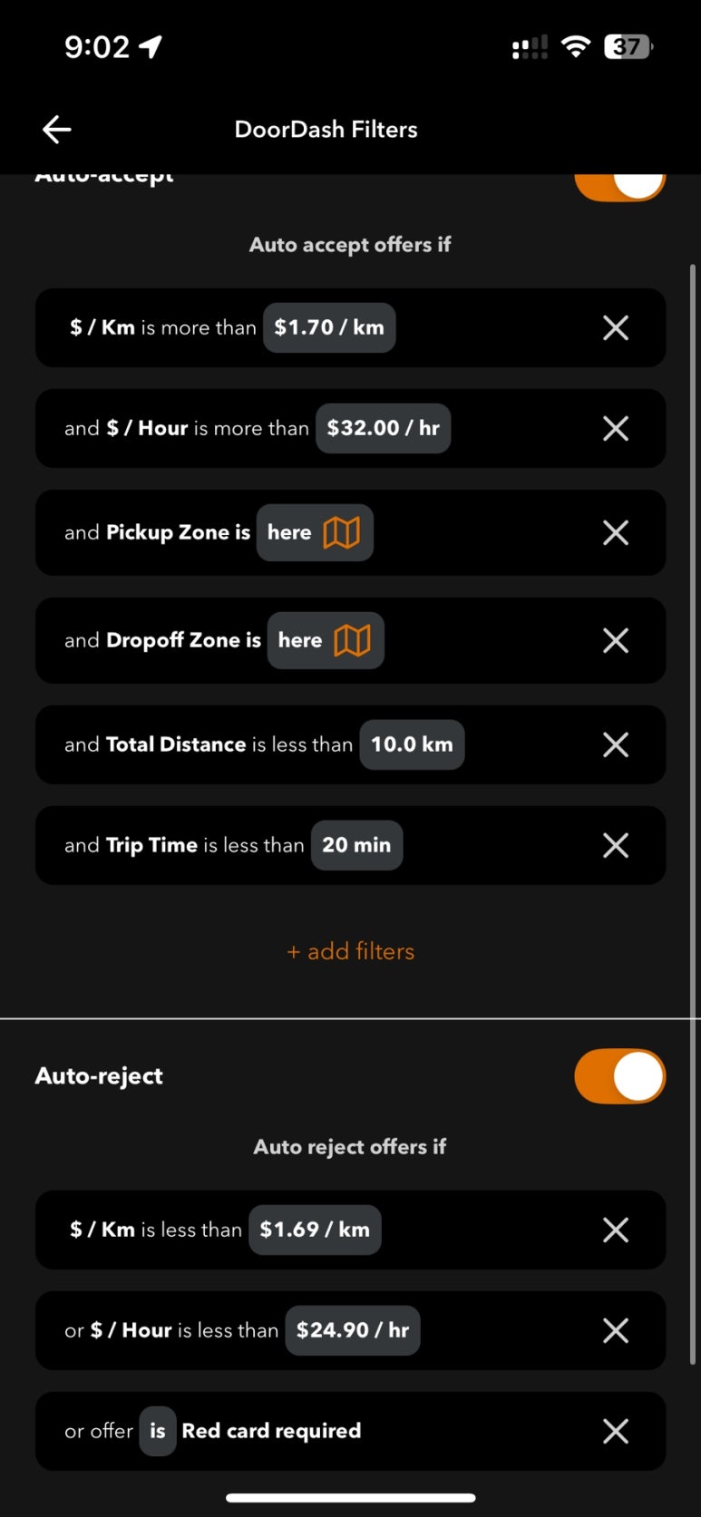Change the $24.90 / hr reject value
The image size is (701, 1517).
click(x=353, y=1330)
